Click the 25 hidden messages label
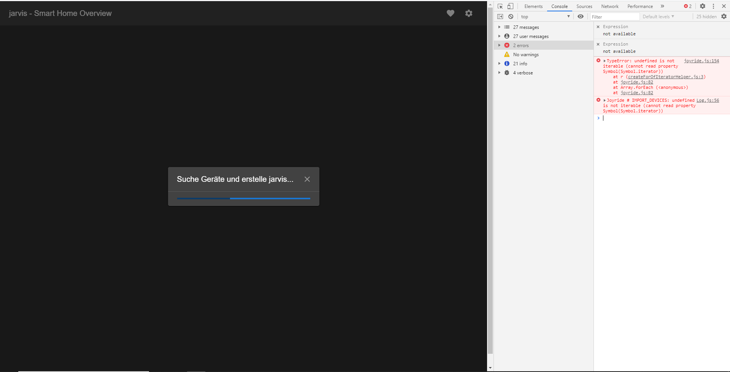This screenshot has width=730, height=372. [x=706, y=17]
